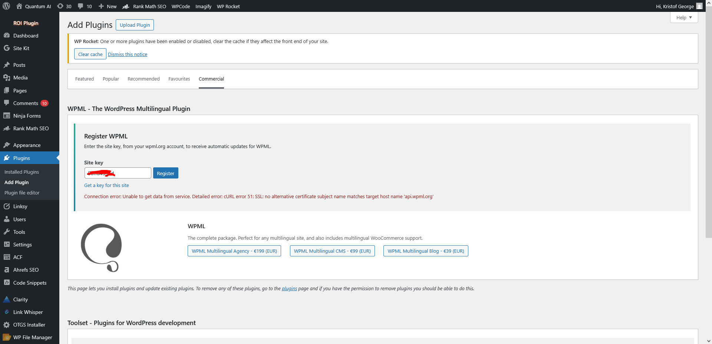Switch to the Favourites tab
The height and width of the screenshot is (344, 712).
(179, 79)
